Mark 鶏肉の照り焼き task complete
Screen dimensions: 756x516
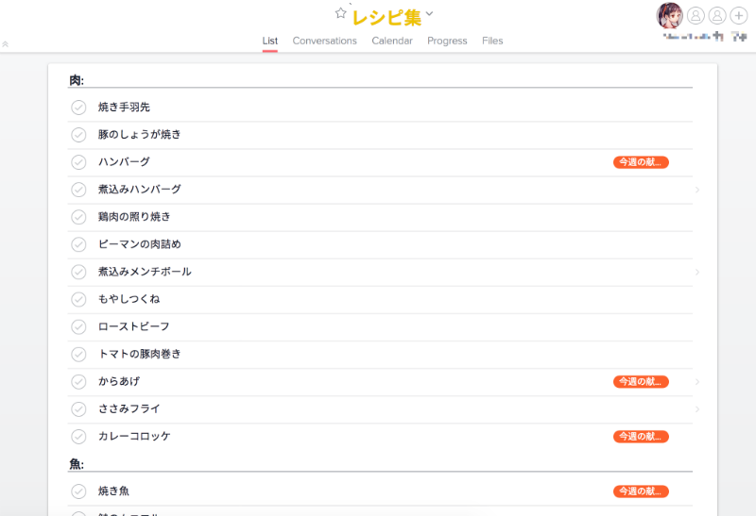pos(78,217)
